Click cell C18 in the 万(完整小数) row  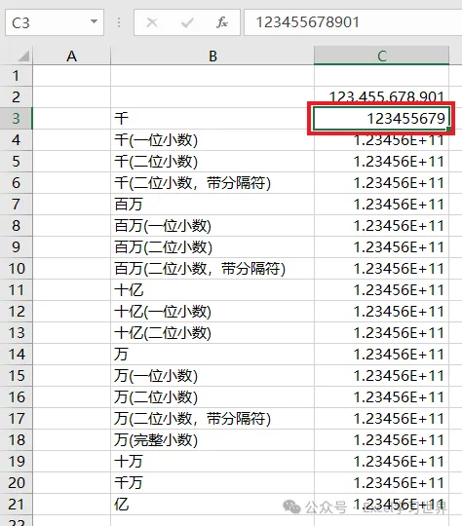[381, 439]
